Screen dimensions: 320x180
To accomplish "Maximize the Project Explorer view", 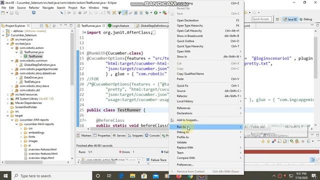I will coord(71,25).
